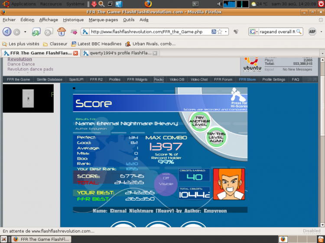Launch Firefox from the top panel icon
The height and width of the screenshot is (243, 325).
pyautogui.click(x=148, y=4)
